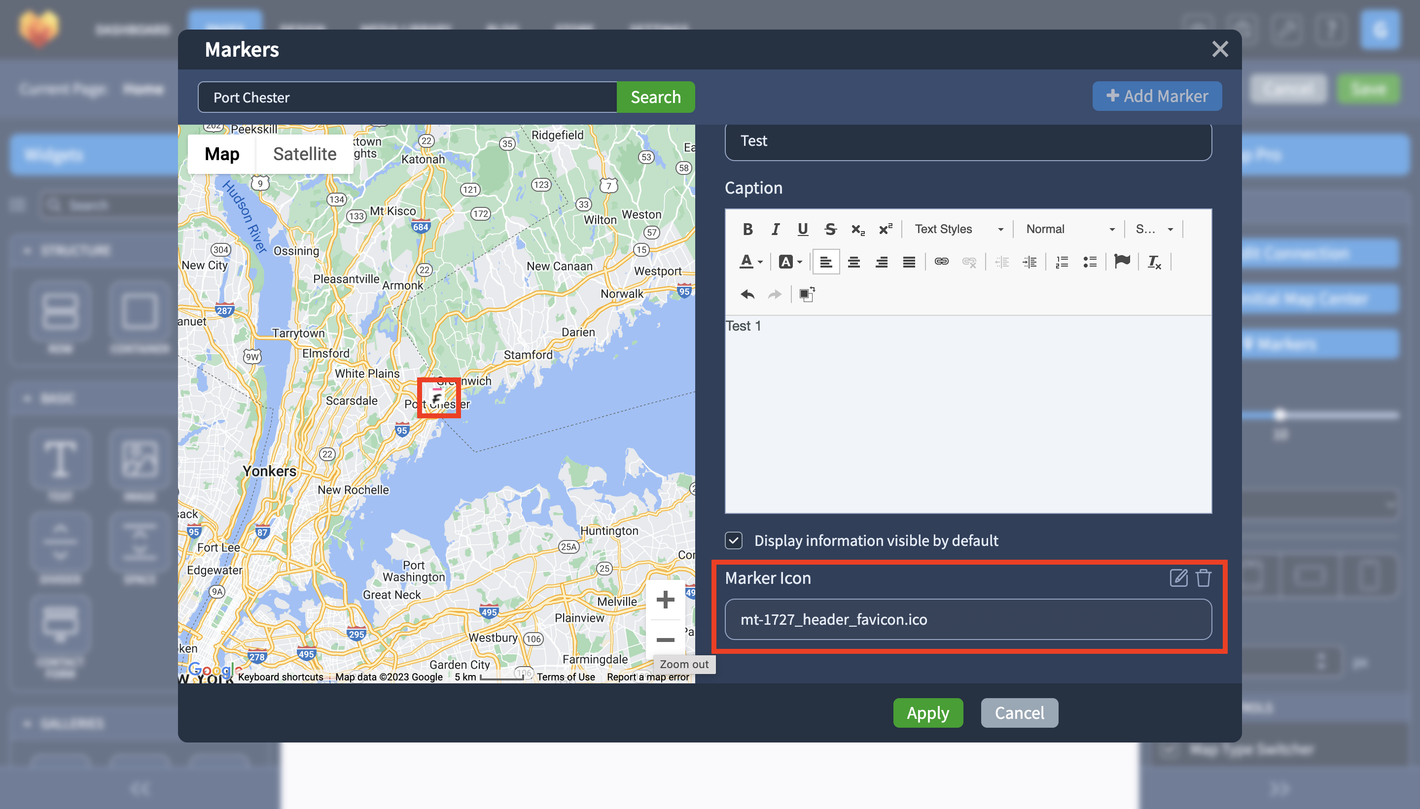Apply superscript formatting
Image resolution: width=1420 pixels, height=809 pixels.
(886, 229)
